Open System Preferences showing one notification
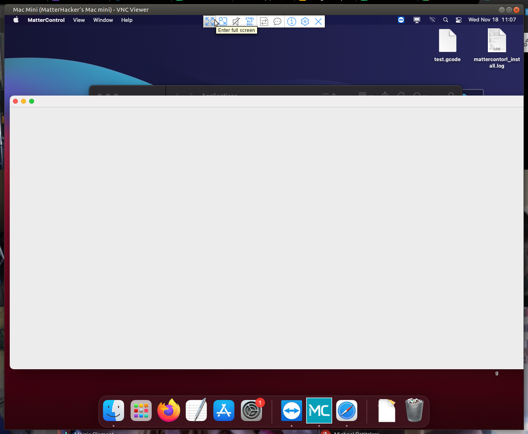Viewport: 528px width, 434px height. pyautogui.click(x=251, y=410)
